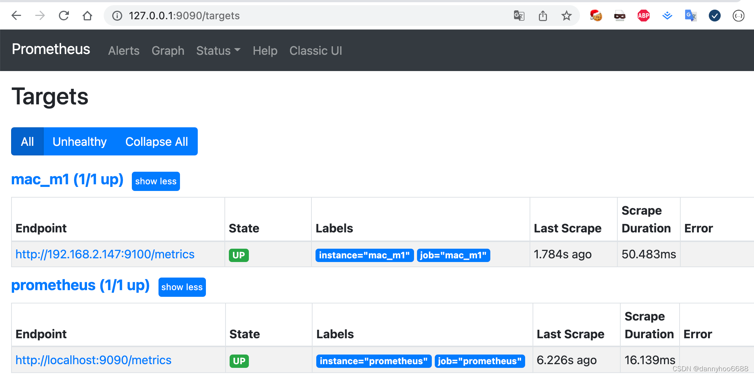
Task: Click the 6.226s ago last scrape value
Action: 567,360
